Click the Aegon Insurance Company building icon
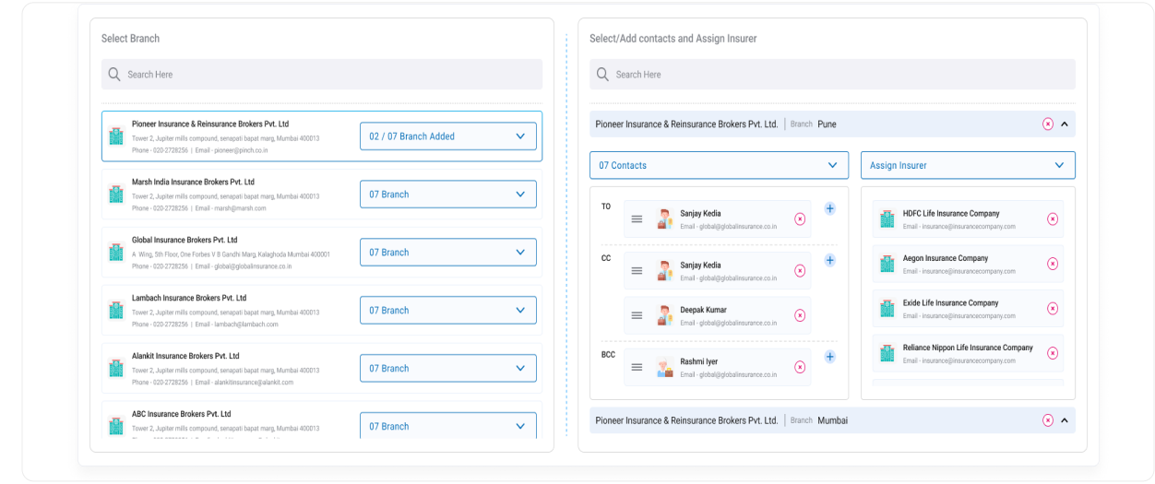The image size is (1155, 484). [887, 264]
